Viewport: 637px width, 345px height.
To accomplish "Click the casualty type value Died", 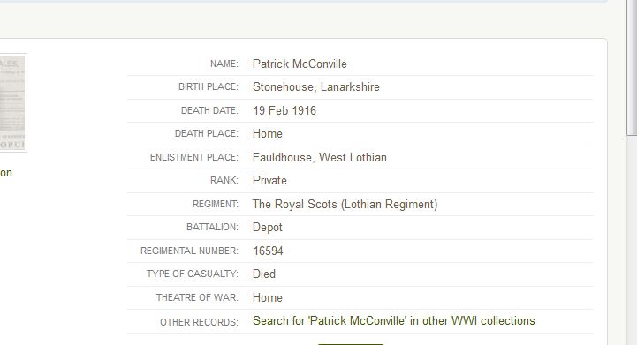I will click(x=264, y=274).
